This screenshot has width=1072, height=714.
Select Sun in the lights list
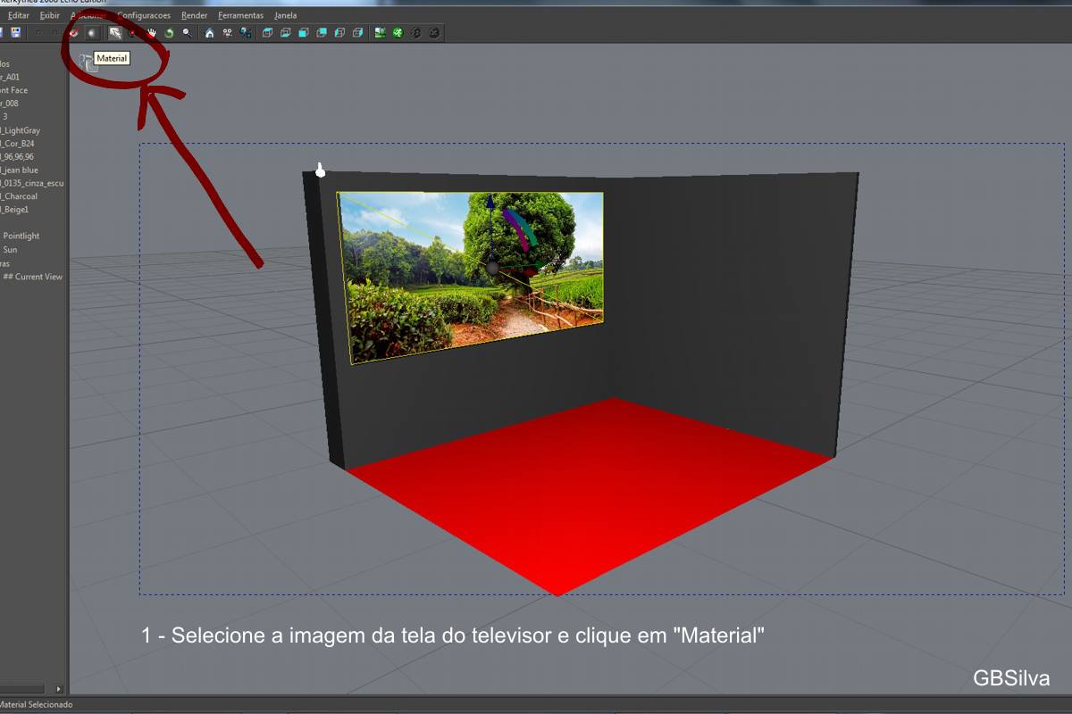(10, 250)
